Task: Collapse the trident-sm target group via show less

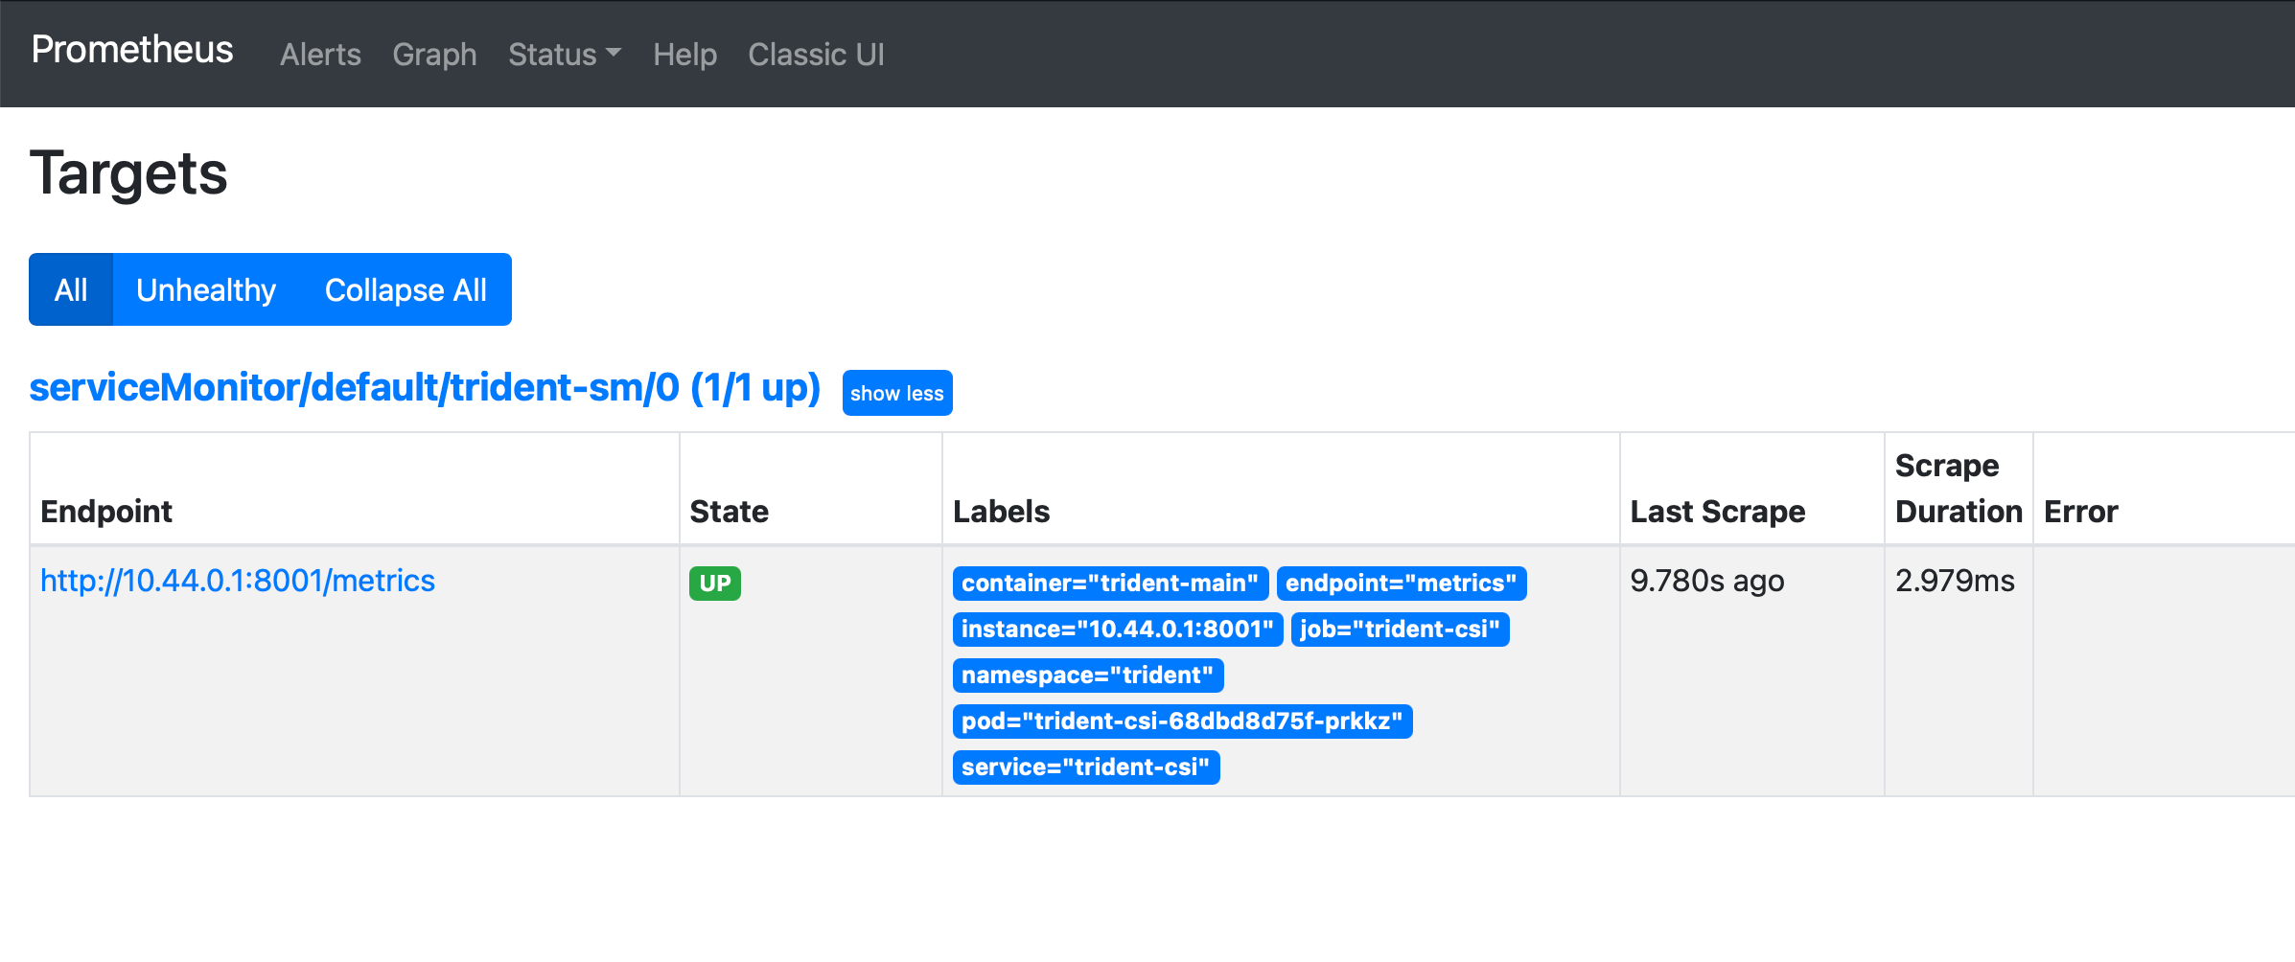Action: point(896,392)
